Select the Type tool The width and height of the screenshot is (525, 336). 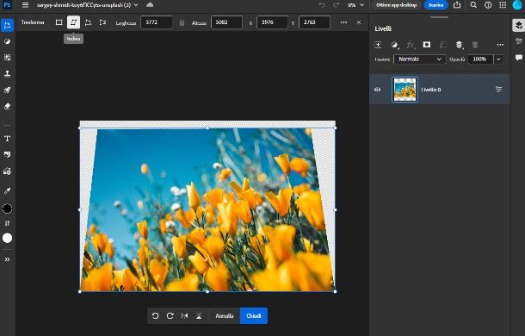tap(7, 139)
